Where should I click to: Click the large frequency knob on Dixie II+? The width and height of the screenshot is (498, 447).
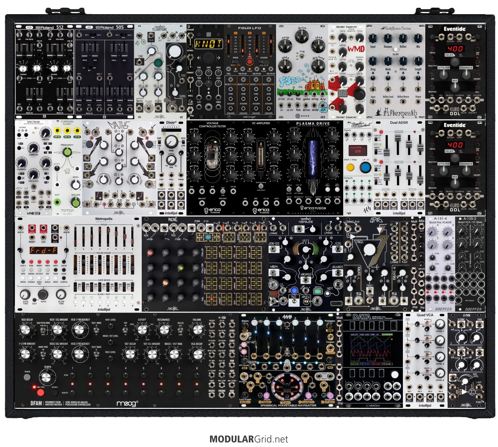pyautogui.click(x=171, y=141)
